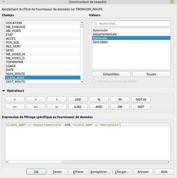This screenshot has width=177, height=178.
Task: Select the POS_SOL field
Action: [43, 42]
